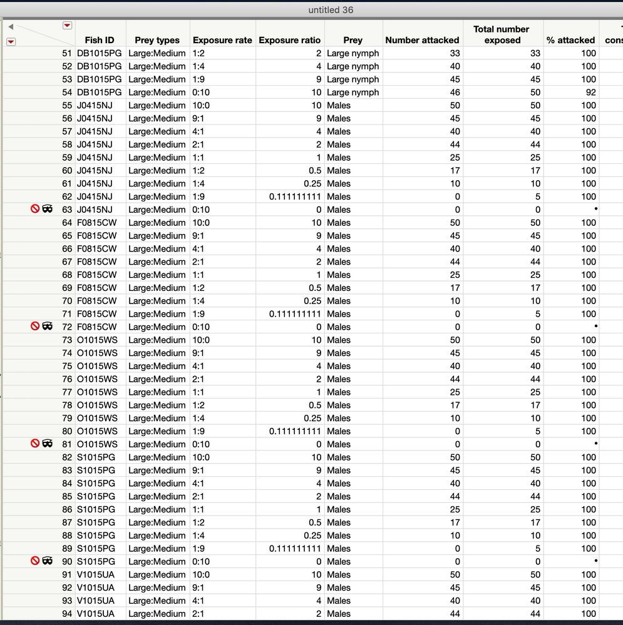Click Prey types Large:Medium in row 77
Screen dimensions: 623x625
click(157, 392)
